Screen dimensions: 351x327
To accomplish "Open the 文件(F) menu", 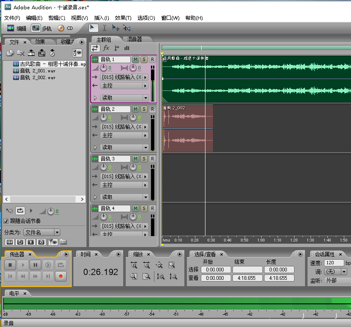I will [x=12, y=18].
